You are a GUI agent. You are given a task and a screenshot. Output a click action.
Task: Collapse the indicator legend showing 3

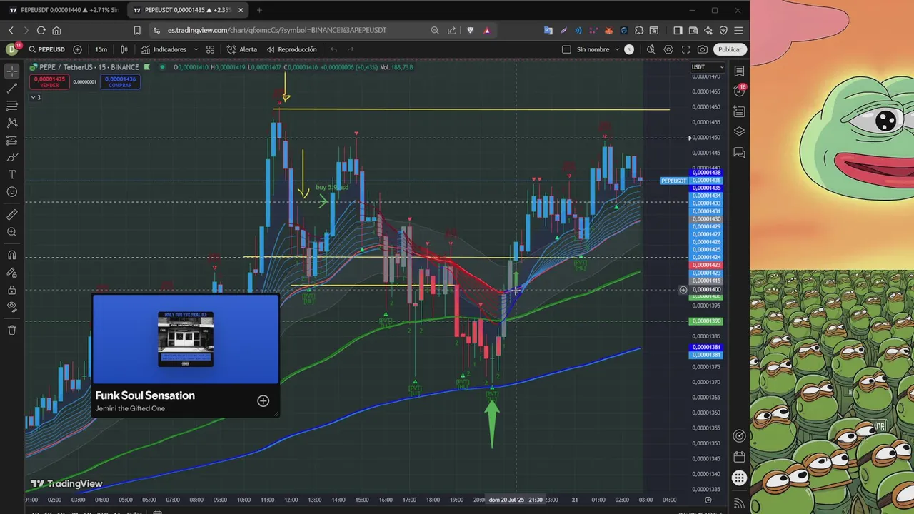(35, 97)
